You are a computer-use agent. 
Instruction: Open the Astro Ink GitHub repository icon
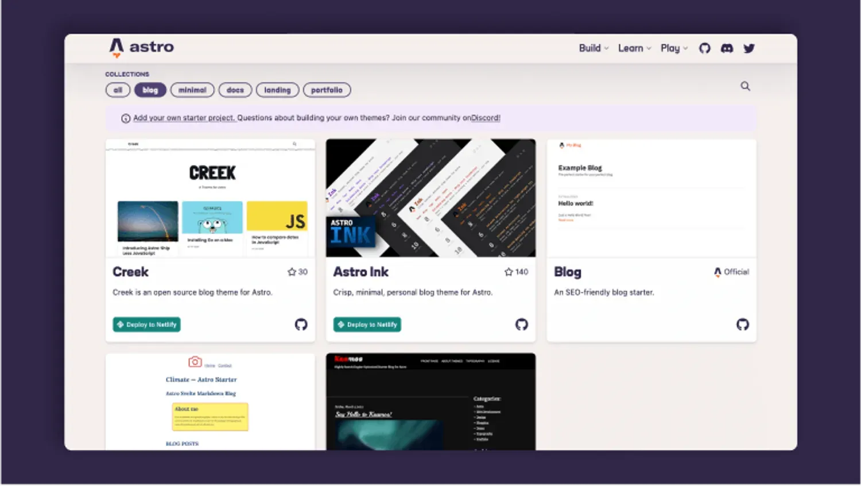521,325
